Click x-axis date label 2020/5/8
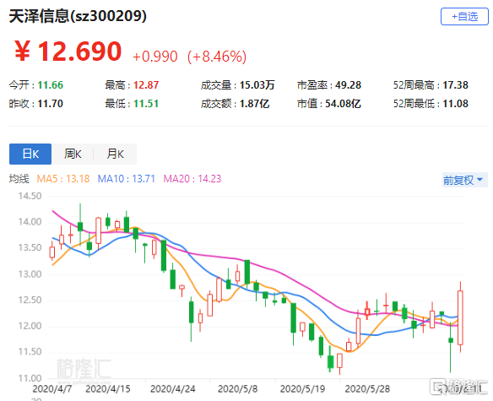The width and height of the screenshot is (493, 401). [237, 389]
